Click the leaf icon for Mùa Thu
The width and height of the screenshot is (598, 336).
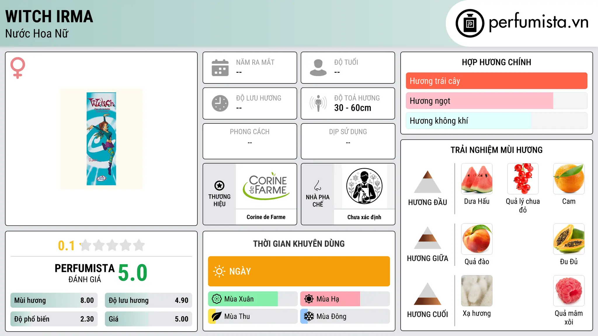[217, 316]
